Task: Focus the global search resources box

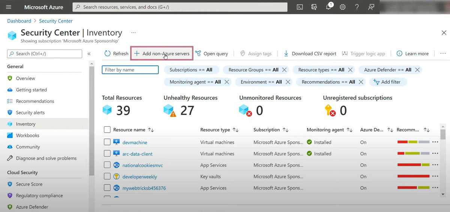Action: point(180,7)
